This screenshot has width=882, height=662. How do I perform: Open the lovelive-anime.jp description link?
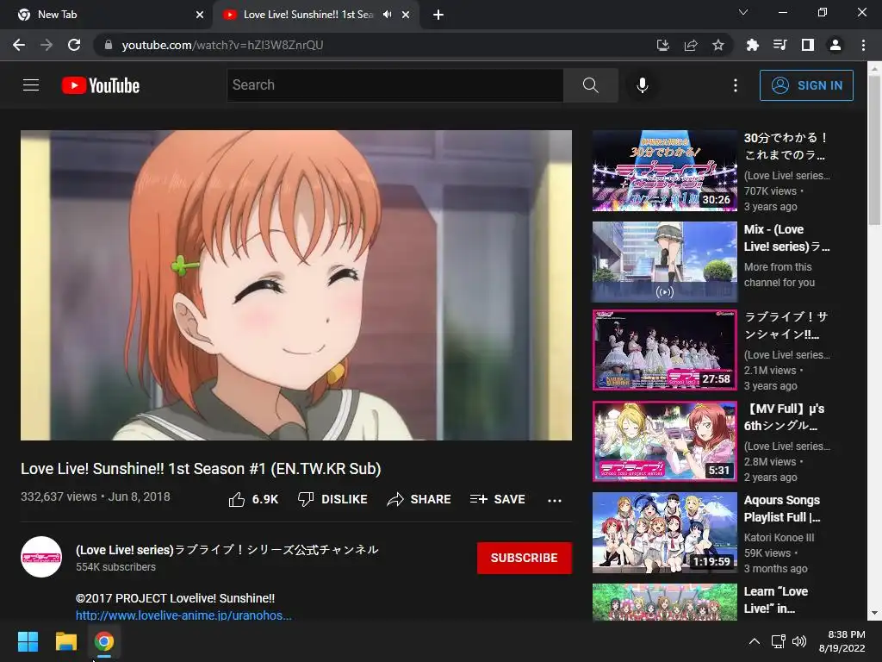tap(183, 615)
